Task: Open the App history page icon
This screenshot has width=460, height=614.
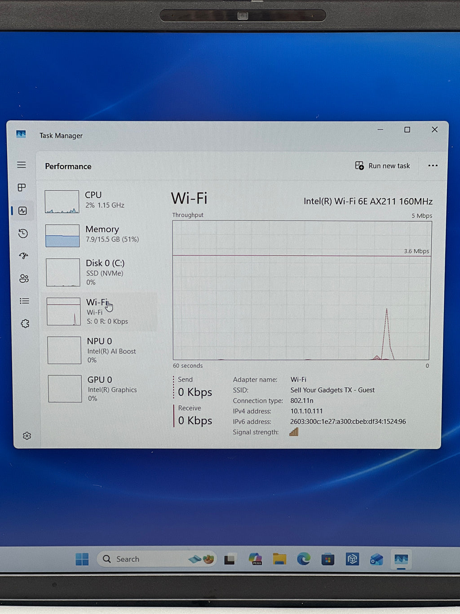Action: pyautogui.click(x=23, y=233)
